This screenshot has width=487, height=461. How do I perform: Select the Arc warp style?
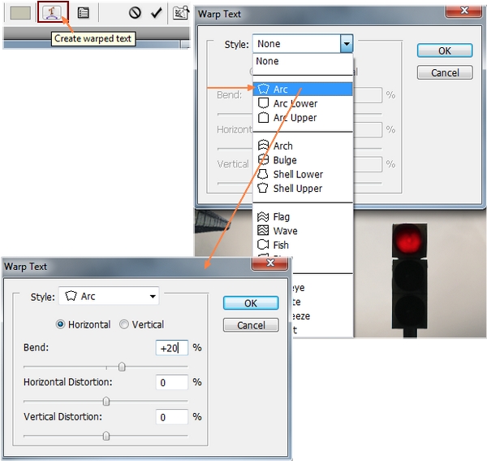pyautogui.click(x=303, y=89)
